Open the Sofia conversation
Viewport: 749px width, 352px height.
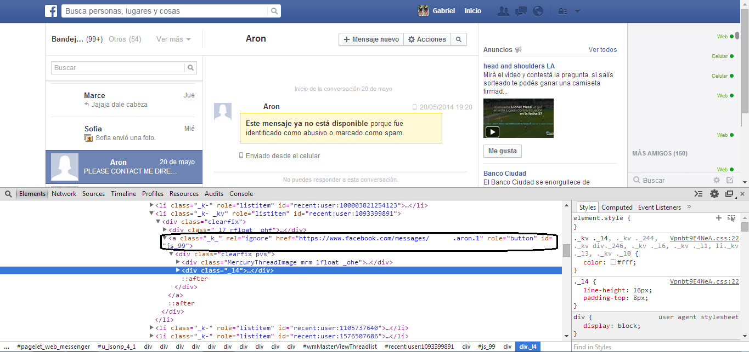click(124, 133)
